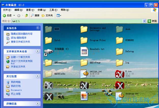The width and height of the screenshot is (159, 108).
Task: Select the log folder icon
Action: coord(120,63)
